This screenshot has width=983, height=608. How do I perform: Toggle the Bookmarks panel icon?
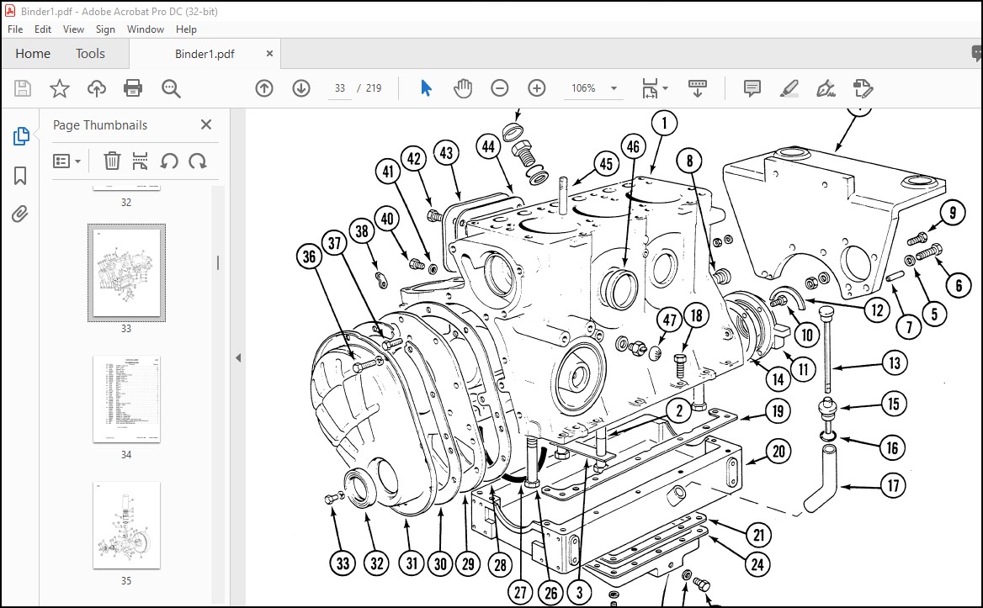(x=21, y=176)
